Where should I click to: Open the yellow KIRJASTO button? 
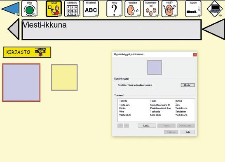click(27, 52)
